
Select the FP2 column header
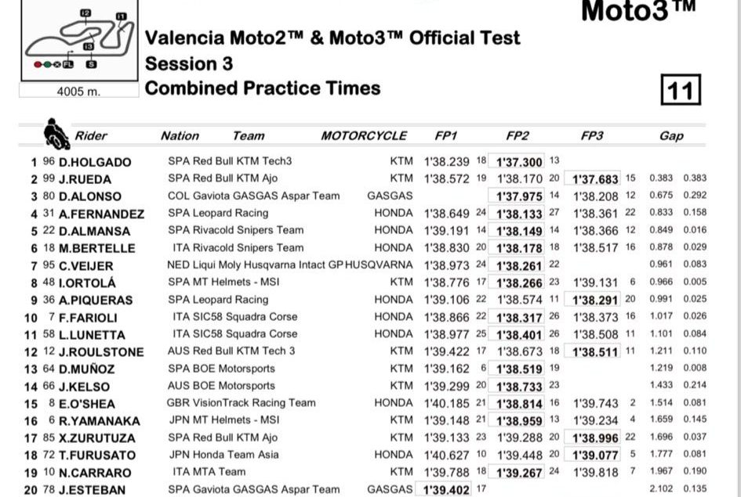pyautogui.click(x=518, y=135)
